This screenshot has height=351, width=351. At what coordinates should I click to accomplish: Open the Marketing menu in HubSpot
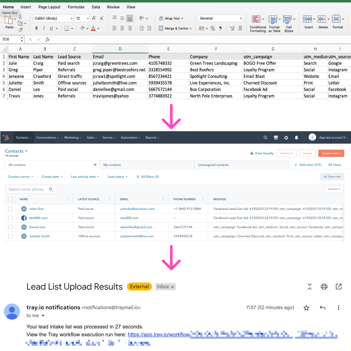click(x=73, y=138)
